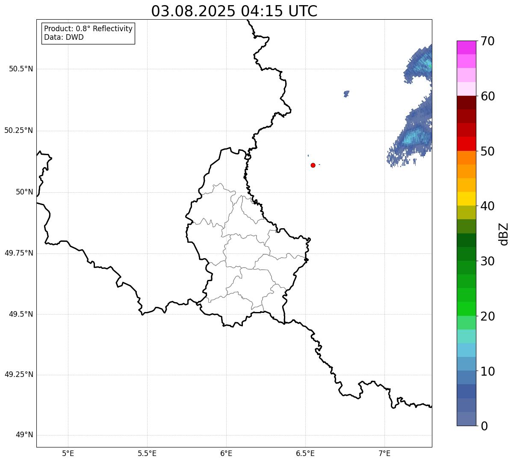Image resolution: width=514 pixels, height=462 pixels.
Task: Click the 49.5°N latitude axis label
Action: [21, 314]
